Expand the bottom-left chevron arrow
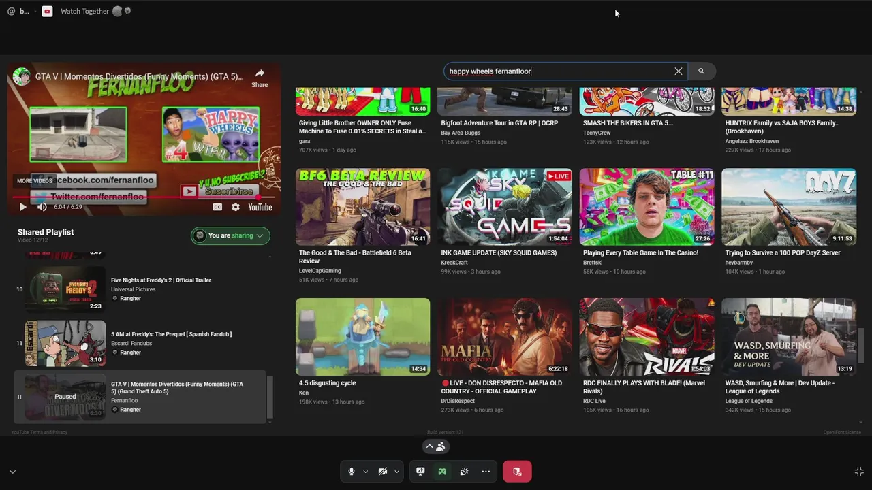Viewport: 872px width, 490px height. [x=12, y=471]
